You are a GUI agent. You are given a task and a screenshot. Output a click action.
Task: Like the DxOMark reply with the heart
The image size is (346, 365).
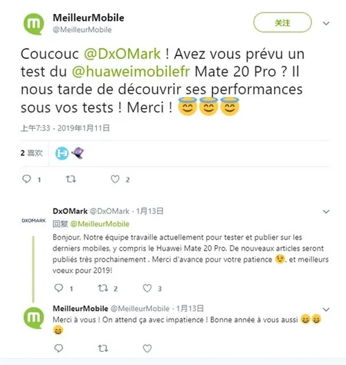pos(147,288)
